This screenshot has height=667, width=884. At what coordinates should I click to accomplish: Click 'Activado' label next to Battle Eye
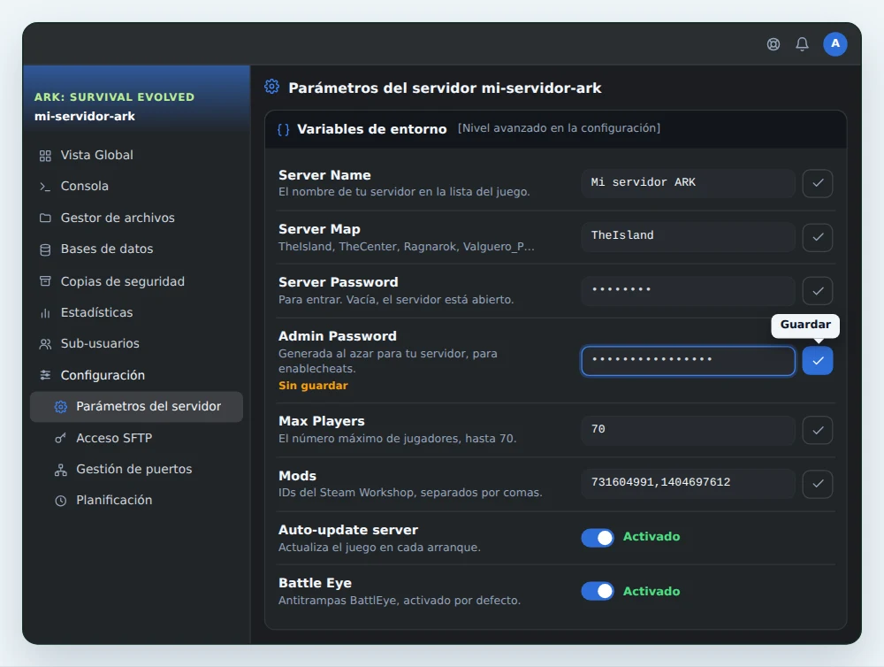point(652,592)
